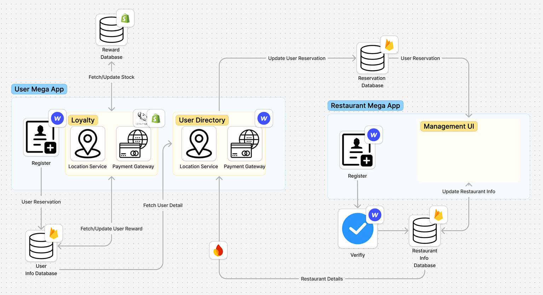Screen dimensions: 543x295
Task: Select the Restaurant Mega App section label
Action: [365, 106]
